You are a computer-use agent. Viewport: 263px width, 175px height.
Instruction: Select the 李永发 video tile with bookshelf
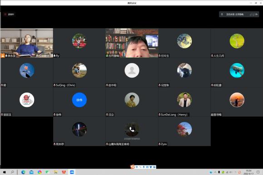click(x=27, y=43)
